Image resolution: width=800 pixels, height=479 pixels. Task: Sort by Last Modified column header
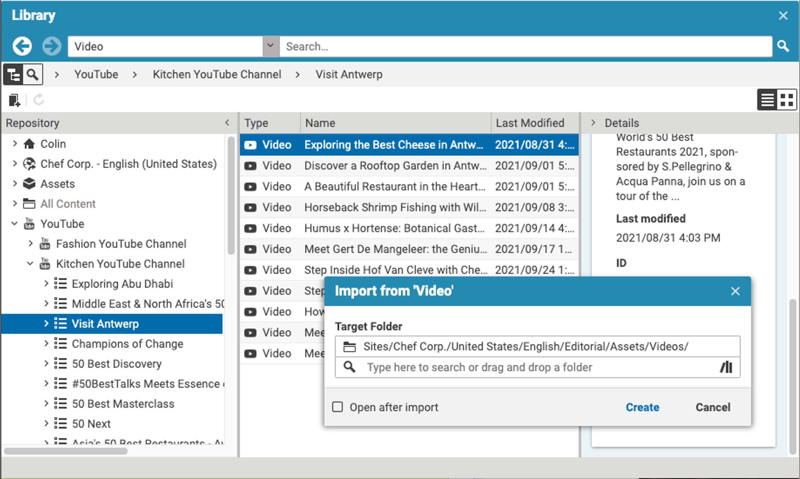coord(530,123)
